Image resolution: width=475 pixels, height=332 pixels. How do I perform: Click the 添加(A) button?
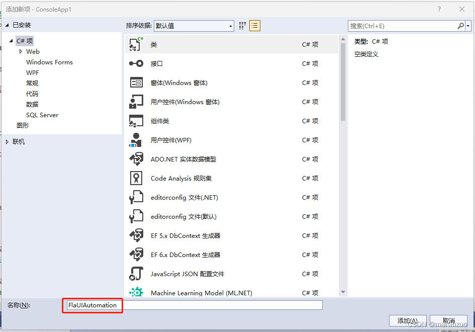(x=408, y=321)
